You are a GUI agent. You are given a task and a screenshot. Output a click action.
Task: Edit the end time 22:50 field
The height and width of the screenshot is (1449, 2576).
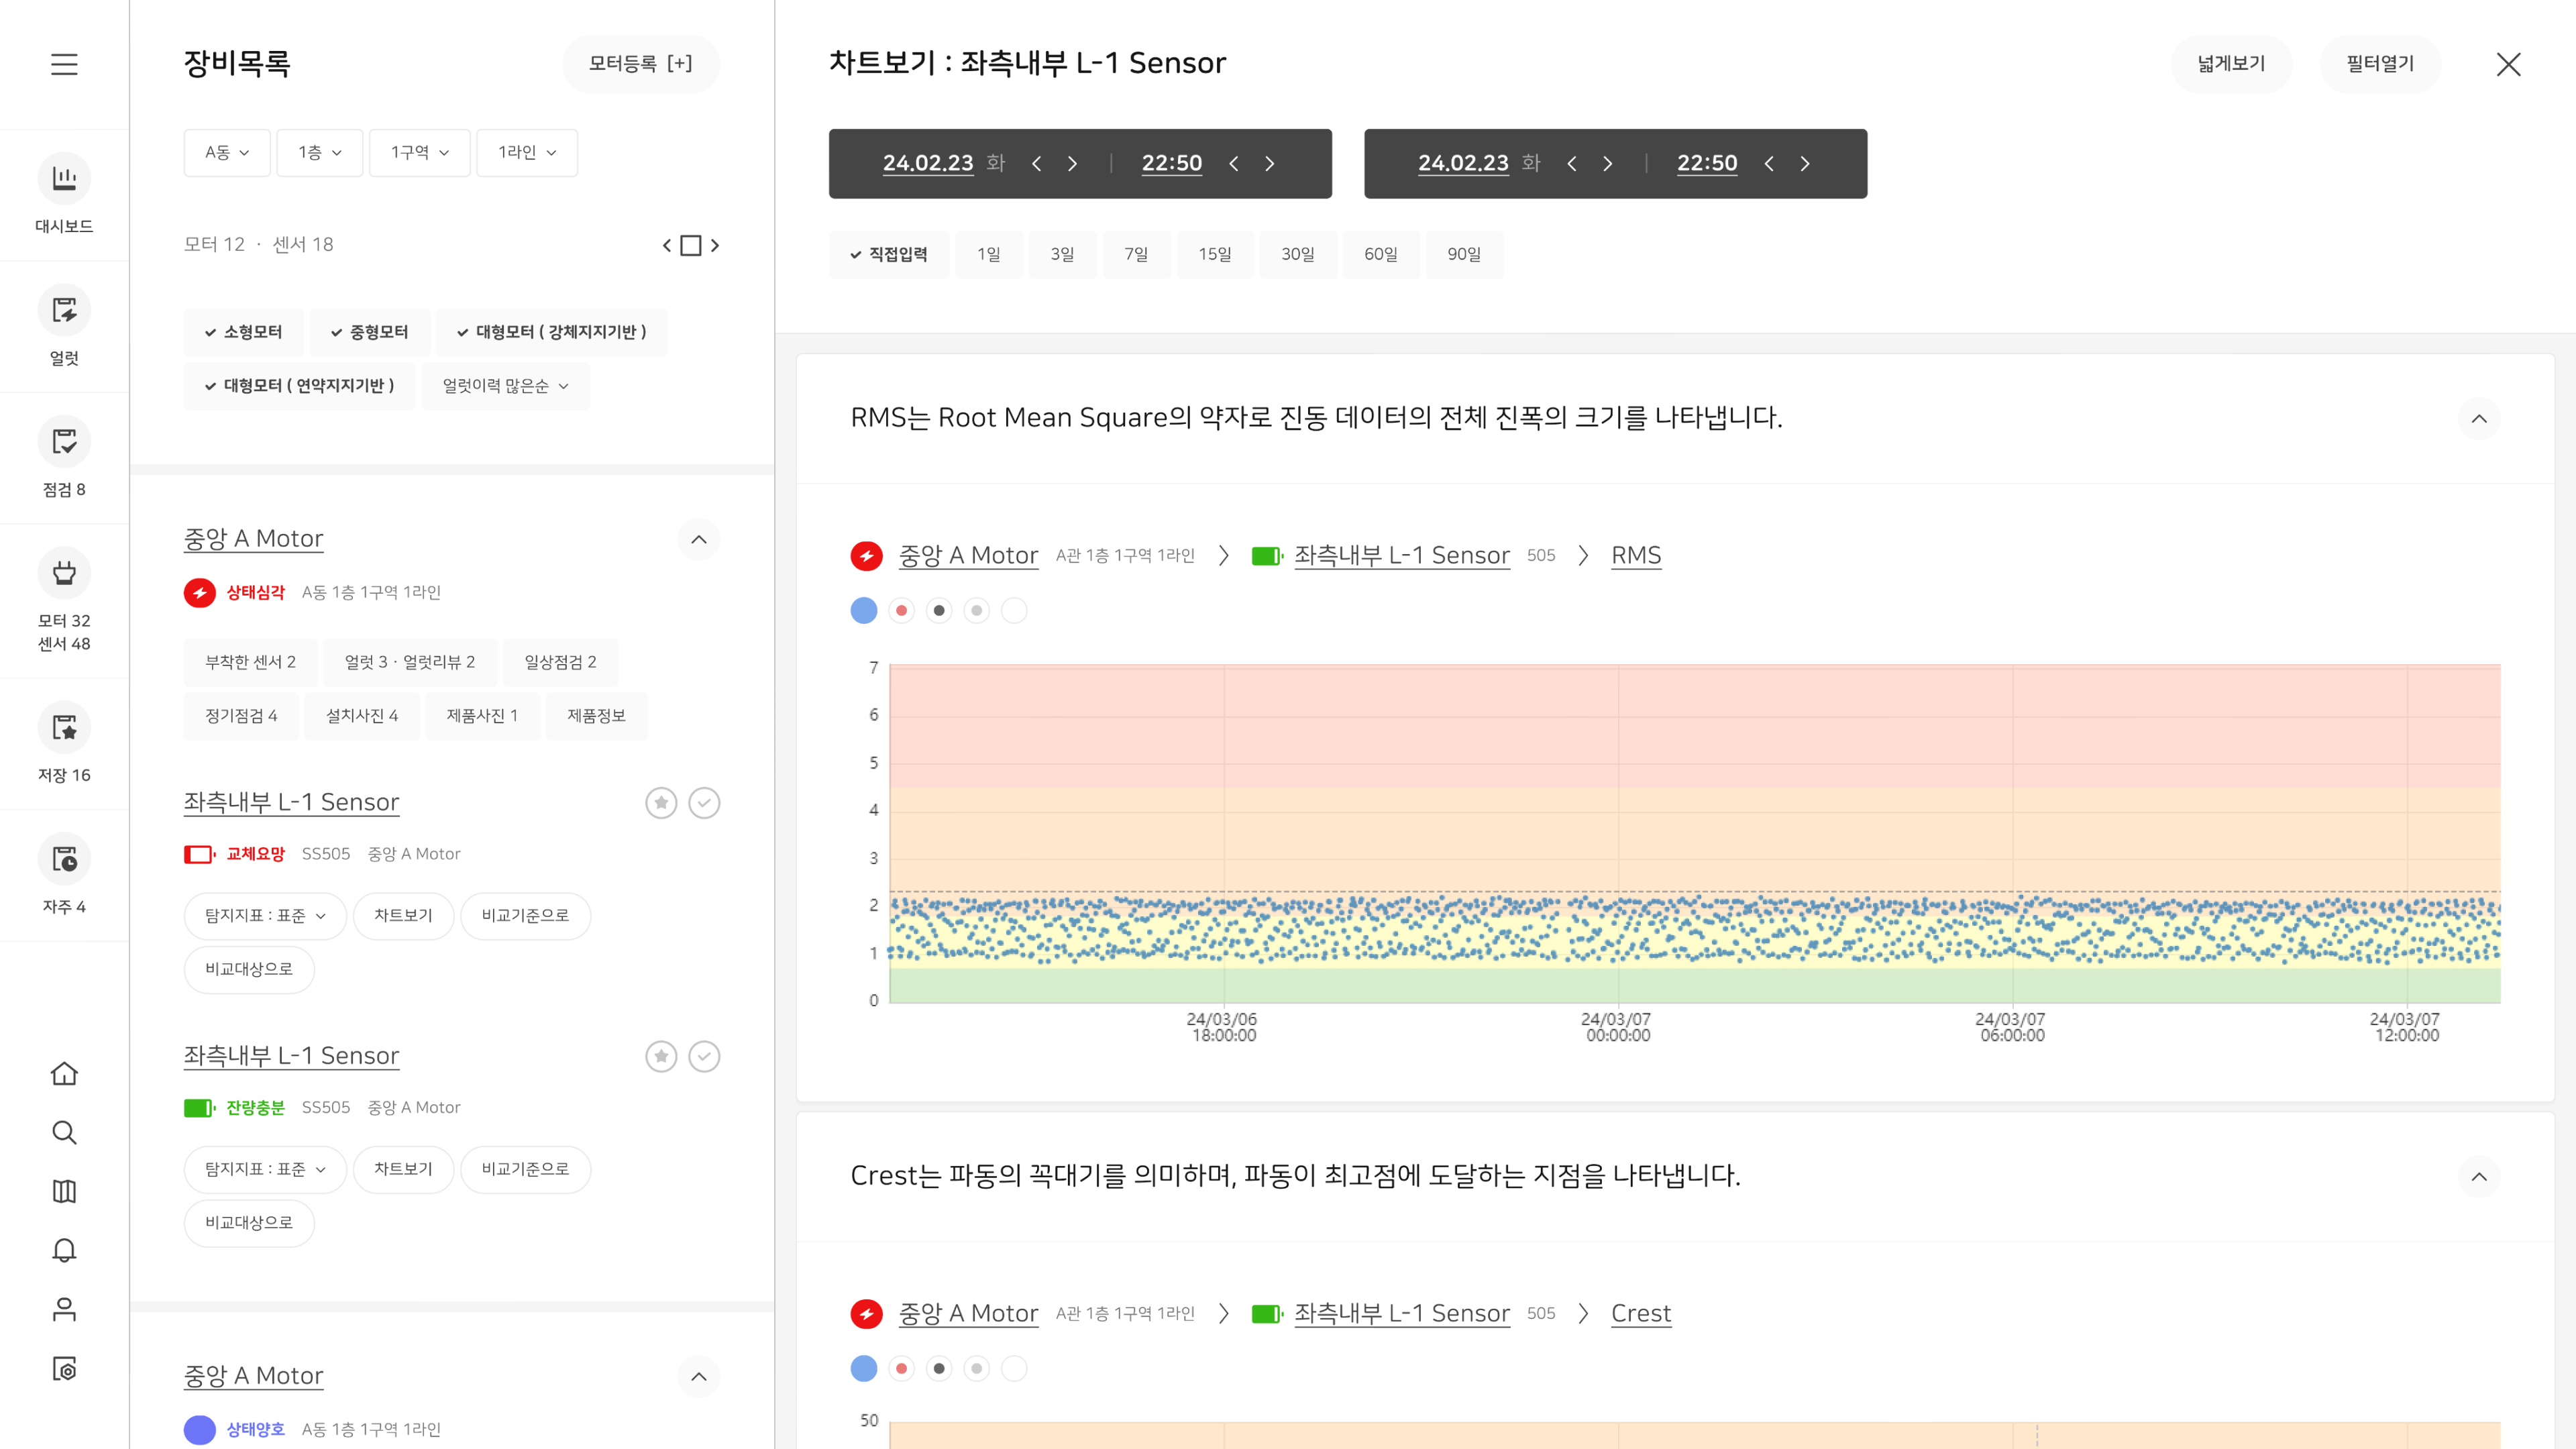(x=1707, y=163)
